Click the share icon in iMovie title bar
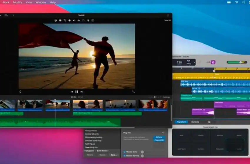The height and width of the screenshot is (164, 250). (168, 15)
